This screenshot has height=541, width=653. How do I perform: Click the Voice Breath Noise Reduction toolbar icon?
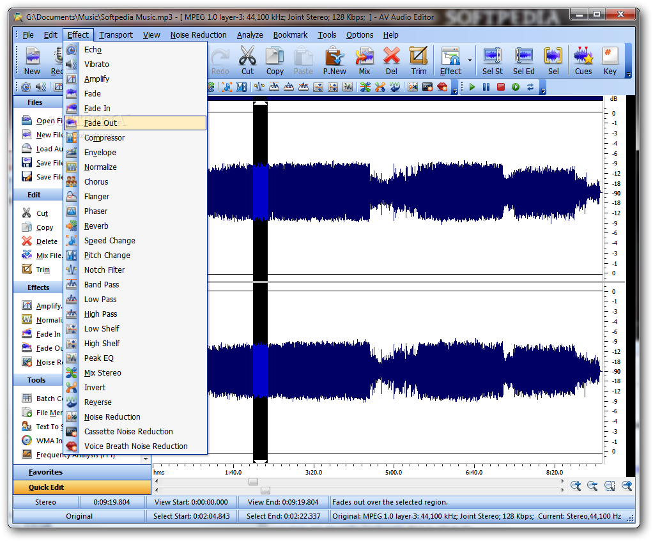click(x=442, y=87)
